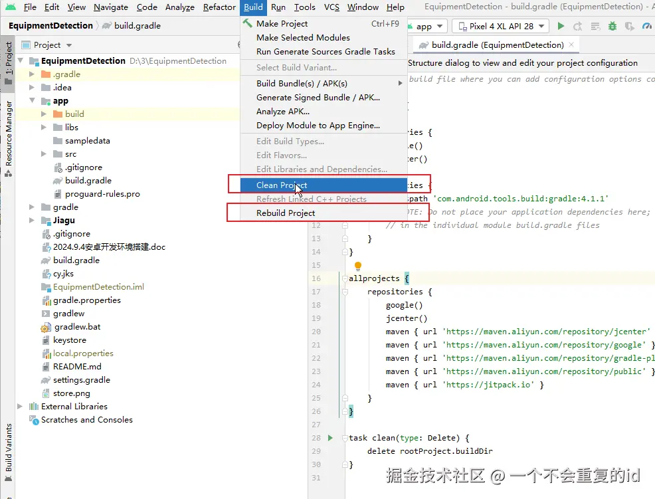Click the EquipmentDetection.iml file icon

point(46,286)
